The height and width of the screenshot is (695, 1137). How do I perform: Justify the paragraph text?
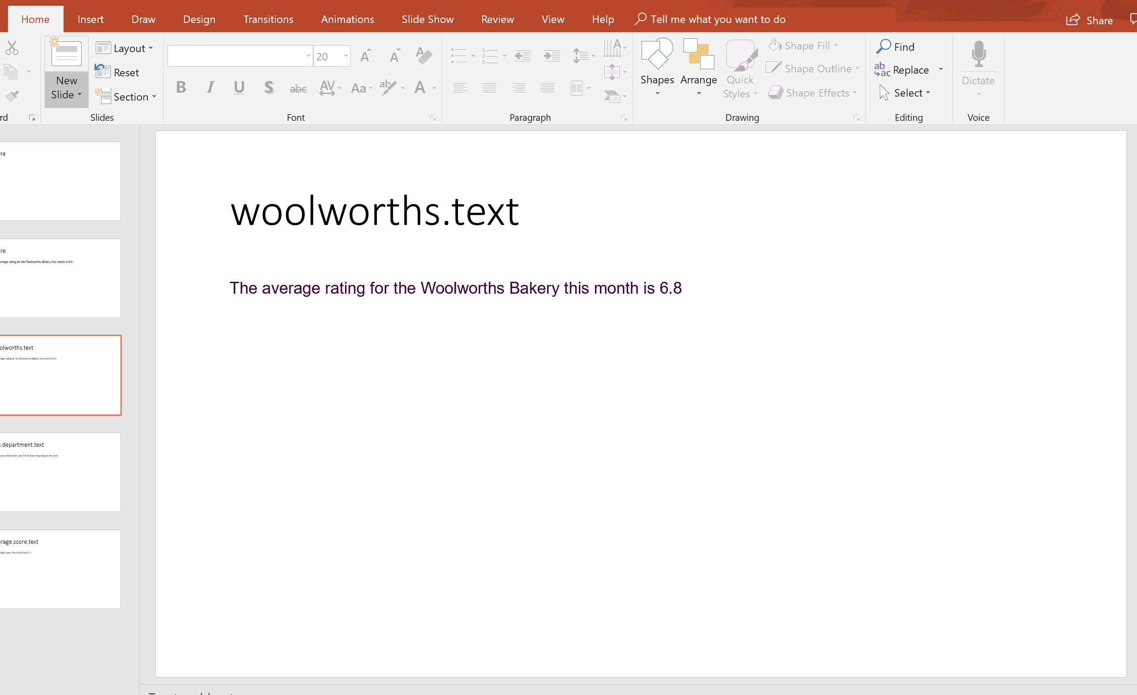point(547,87)
